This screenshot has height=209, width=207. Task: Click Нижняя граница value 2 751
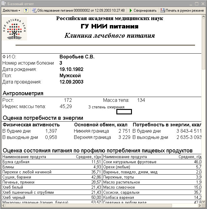coord(124,131)
